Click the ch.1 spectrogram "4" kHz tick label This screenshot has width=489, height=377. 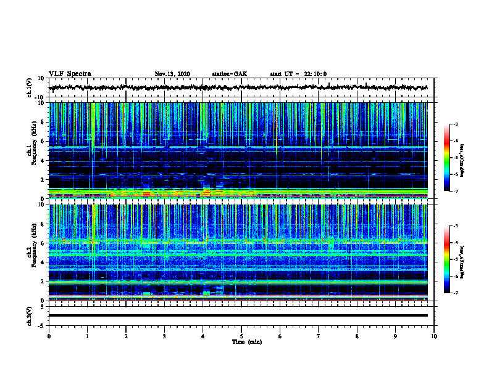pyautogui.click(x=43, y=161)
